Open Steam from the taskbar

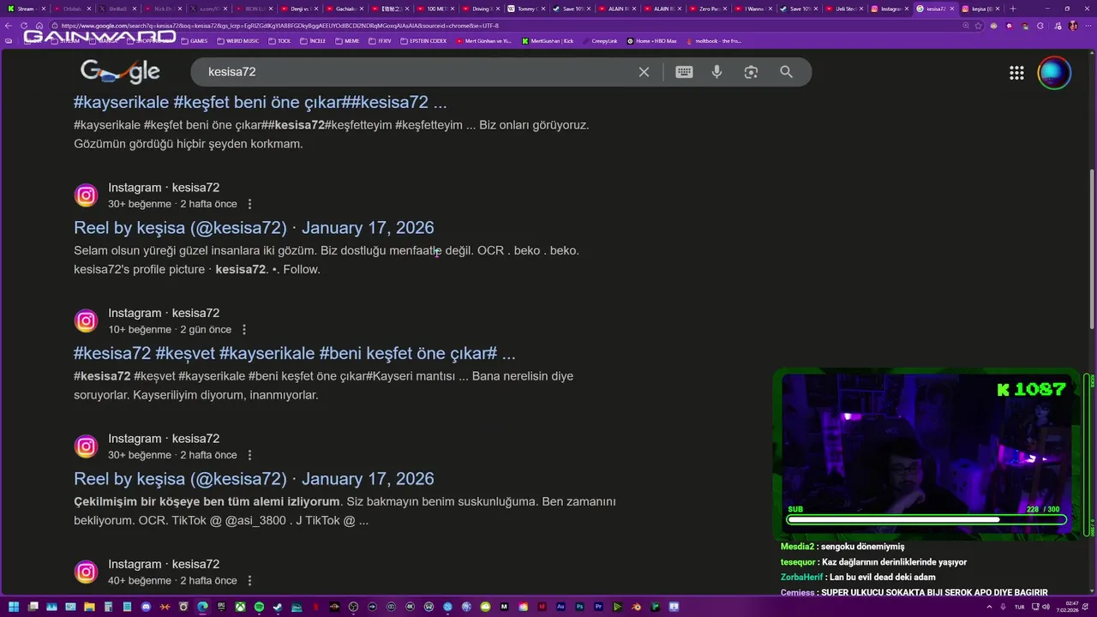pyautogui.click(x=278, y=607)
